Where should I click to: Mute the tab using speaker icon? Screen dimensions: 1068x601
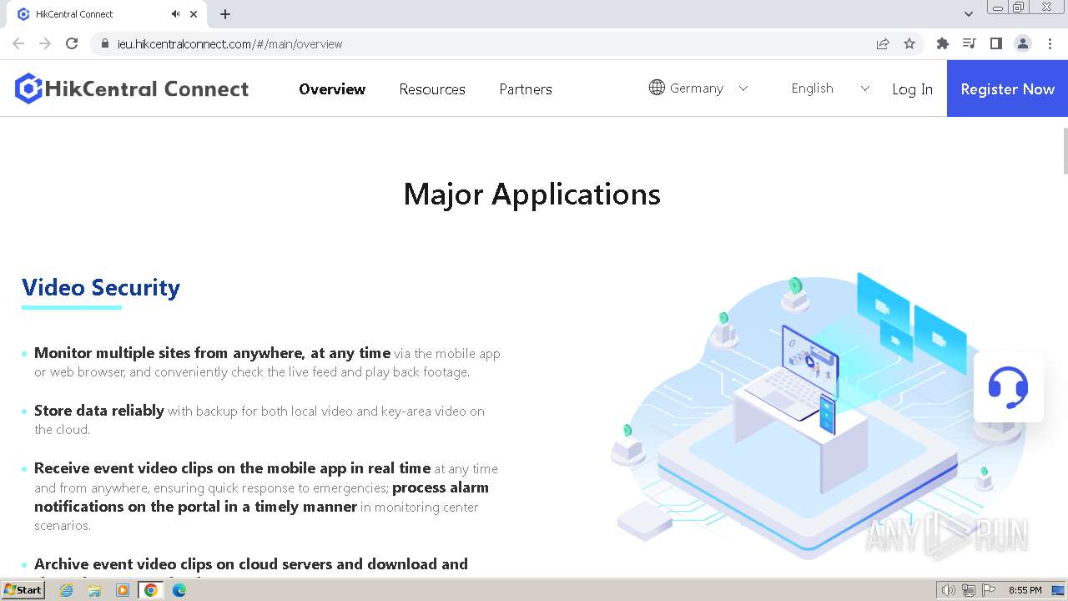[x=176, y=14]
